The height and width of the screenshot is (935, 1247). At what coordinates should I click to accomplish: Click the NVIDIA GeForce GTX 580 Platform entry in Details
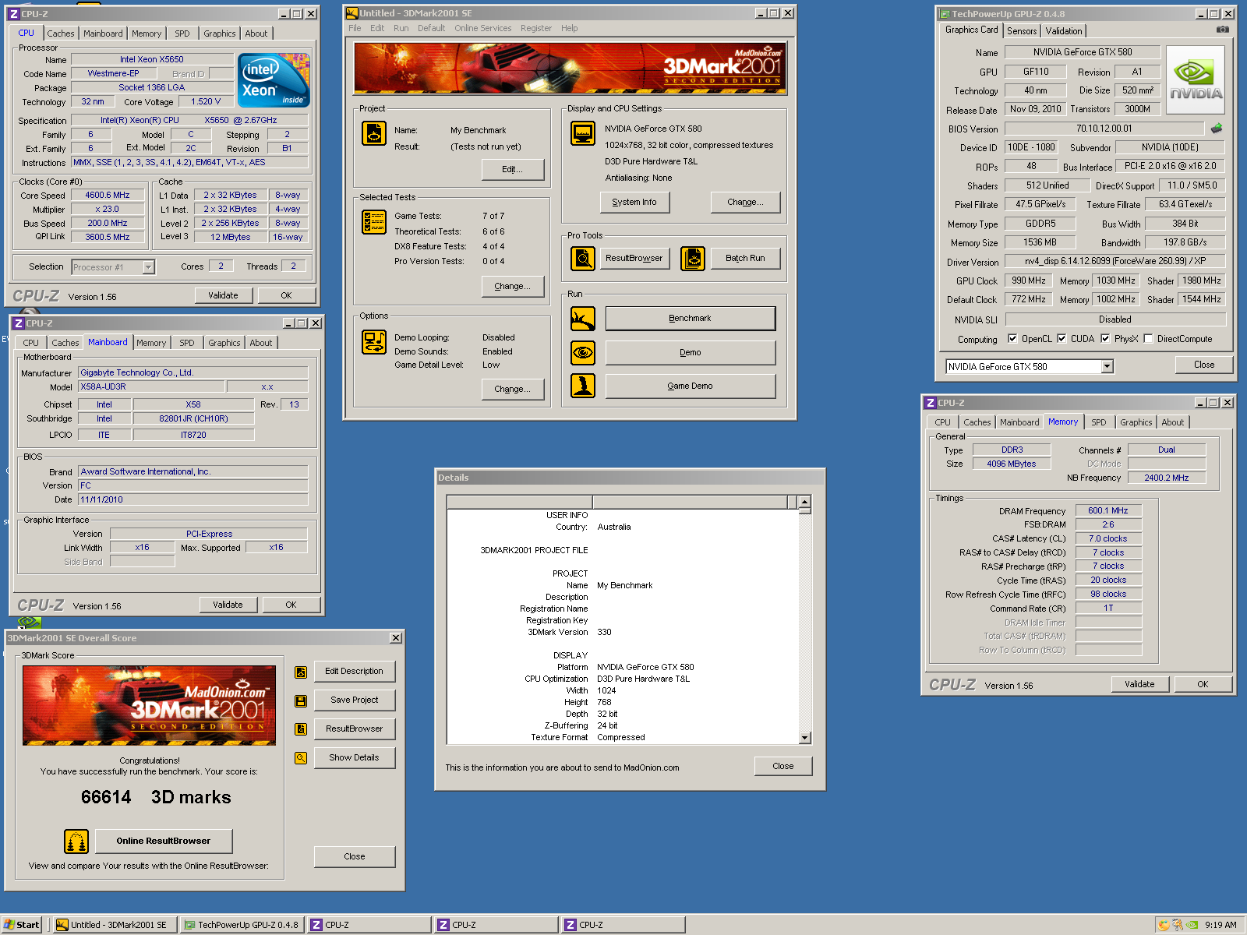[x=645, y=667]
